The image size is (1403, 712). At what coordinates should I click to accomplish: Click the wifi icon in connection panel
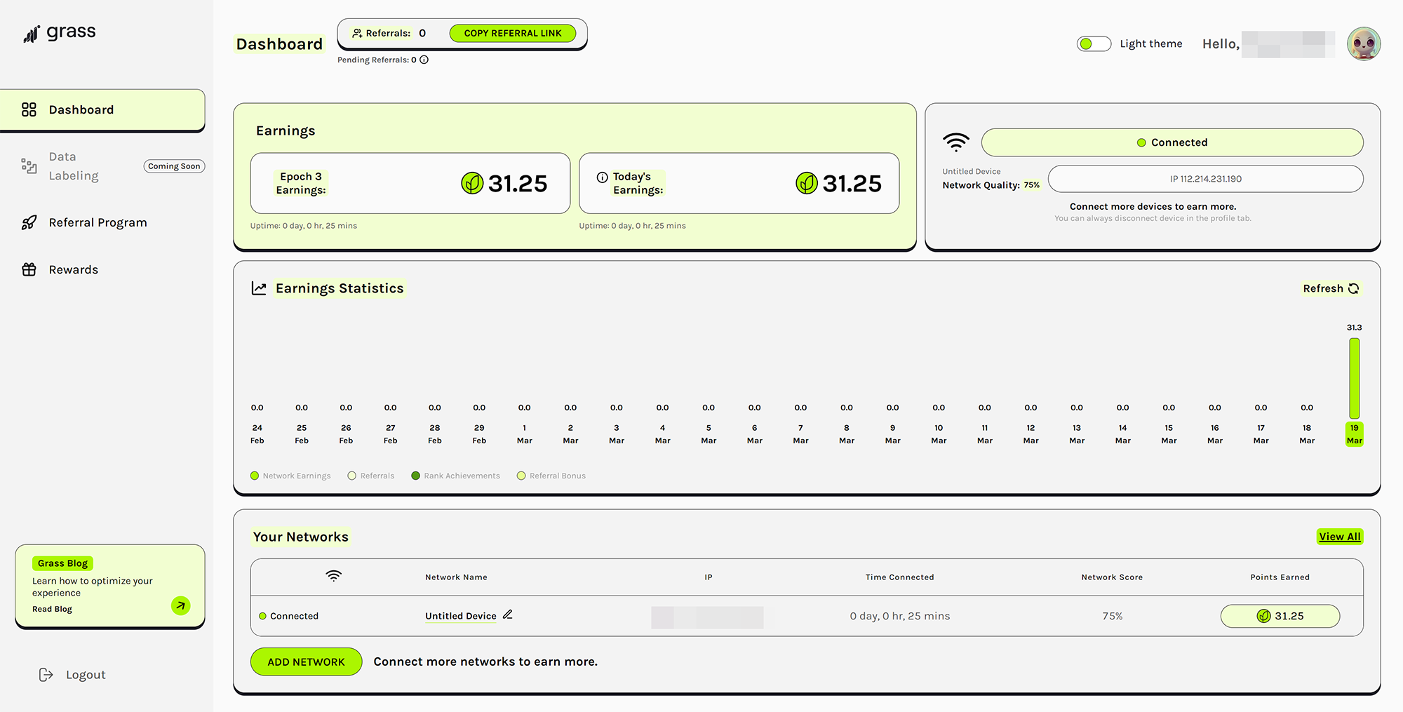(955, 142)
